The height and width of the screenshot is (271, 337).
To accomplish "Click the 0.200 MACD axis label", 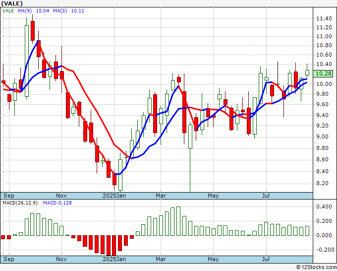I will (324, 221).
